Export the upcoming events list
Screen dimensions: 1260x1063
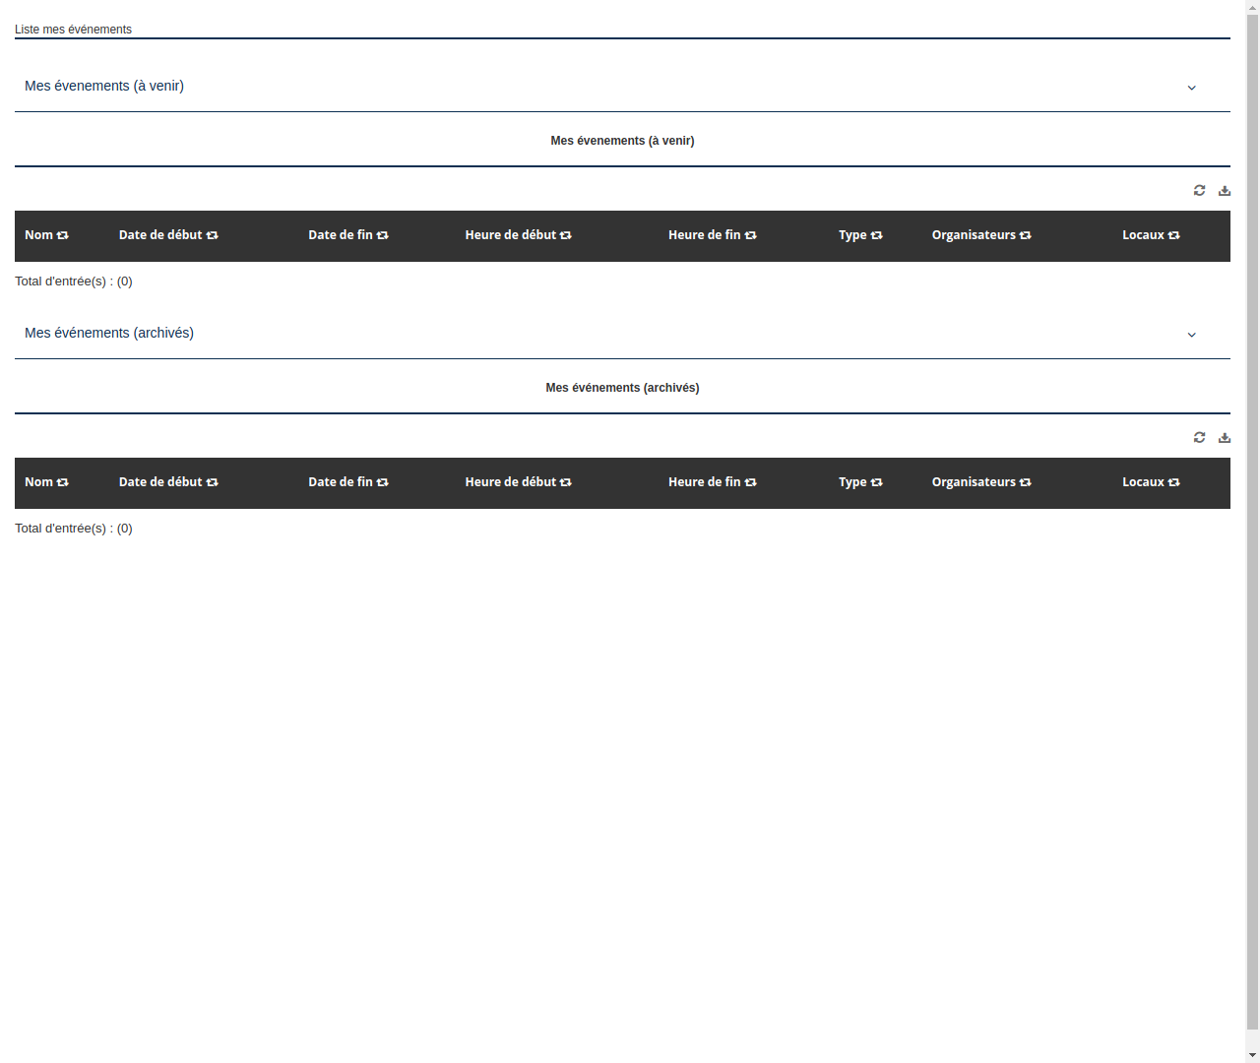tap(1225, 190)
